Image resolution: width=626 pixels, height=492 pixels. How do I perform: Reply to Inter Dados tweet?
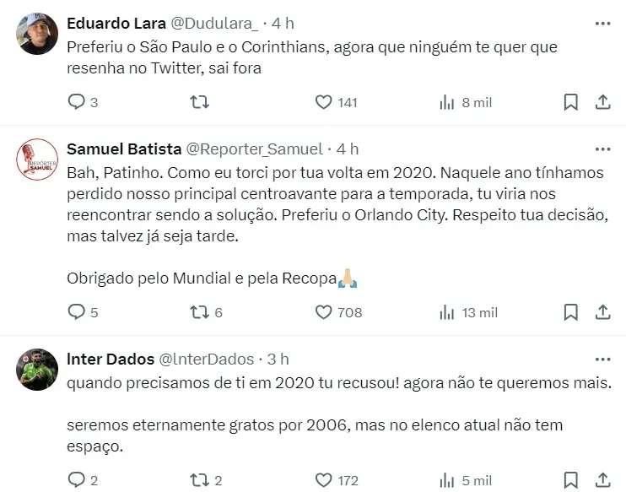coord(77,480)
